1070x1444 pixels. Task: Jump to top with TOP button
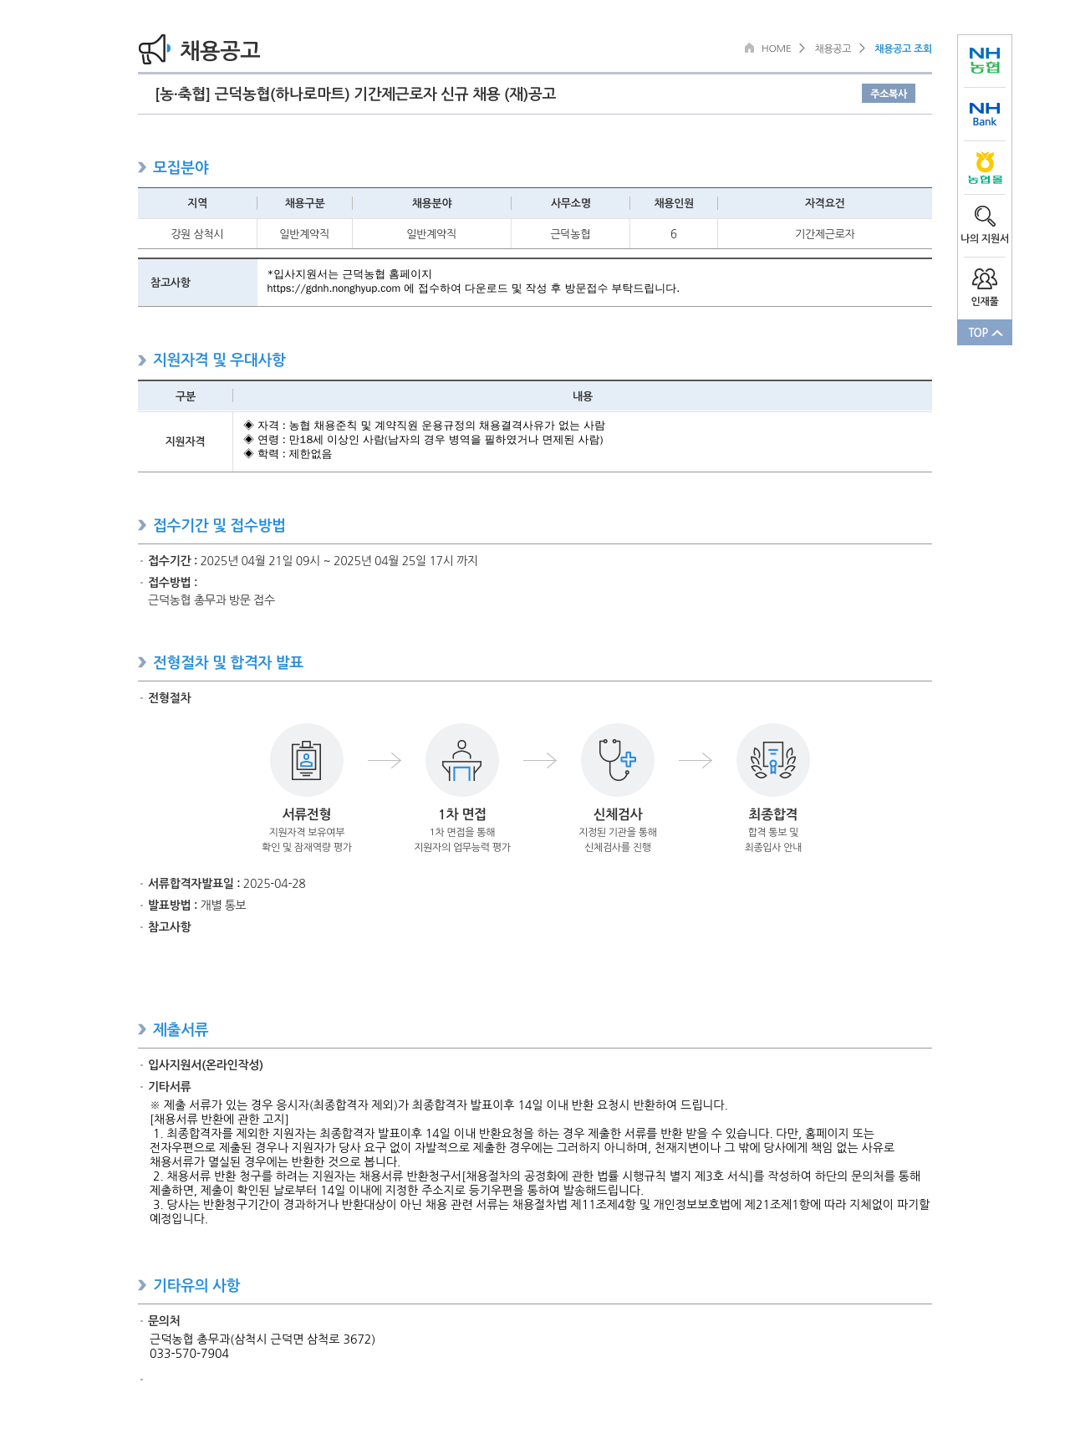985,333
